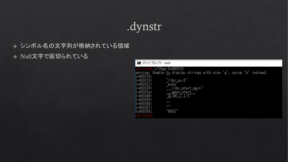Click the address label 0x400318
The height and width of the screenshot is (162, 288).
pos(143,76)
